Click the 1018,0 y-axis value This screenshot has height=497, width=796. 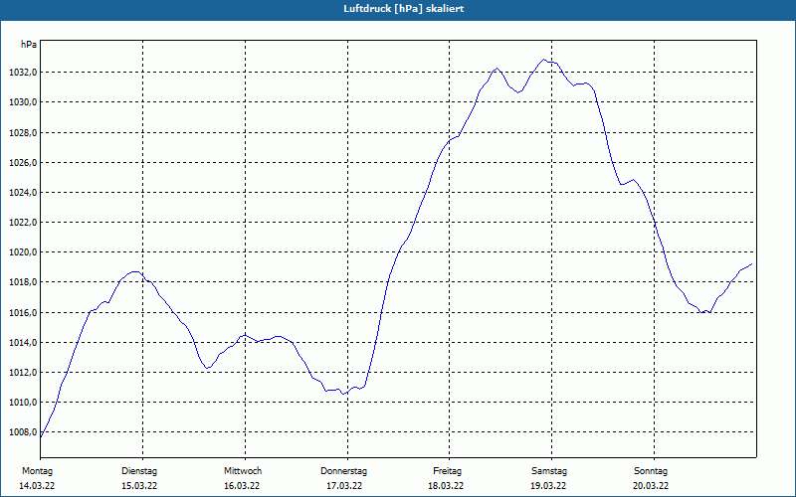click(x=23, y=282)
